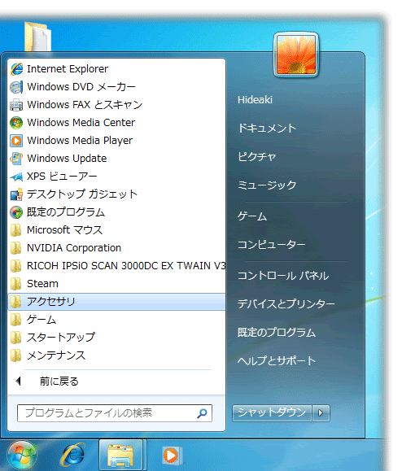
Task: Click the XPS ビューアー text label
Action: tap(62, 177)
